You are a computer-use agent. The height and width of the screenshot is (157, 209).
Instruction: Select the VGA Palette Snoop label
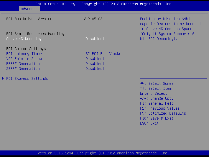[24, 59]
